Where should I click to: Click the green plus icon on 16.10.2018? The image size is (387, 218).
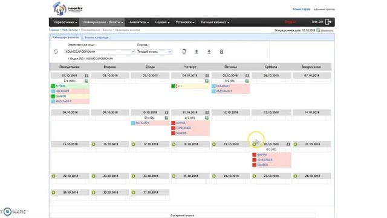pos(94,144)
